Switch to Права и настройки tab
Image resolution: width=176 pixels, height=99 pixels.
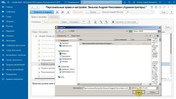(39, 17)
